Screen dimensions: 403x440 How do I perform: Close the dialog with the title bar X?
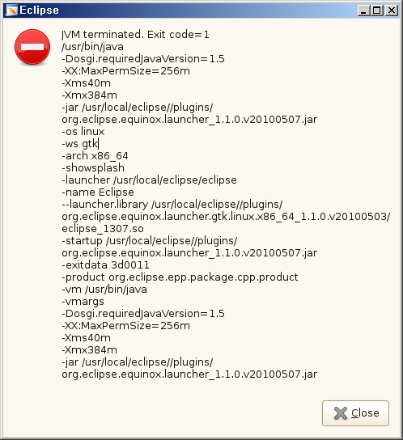(391, 11)
